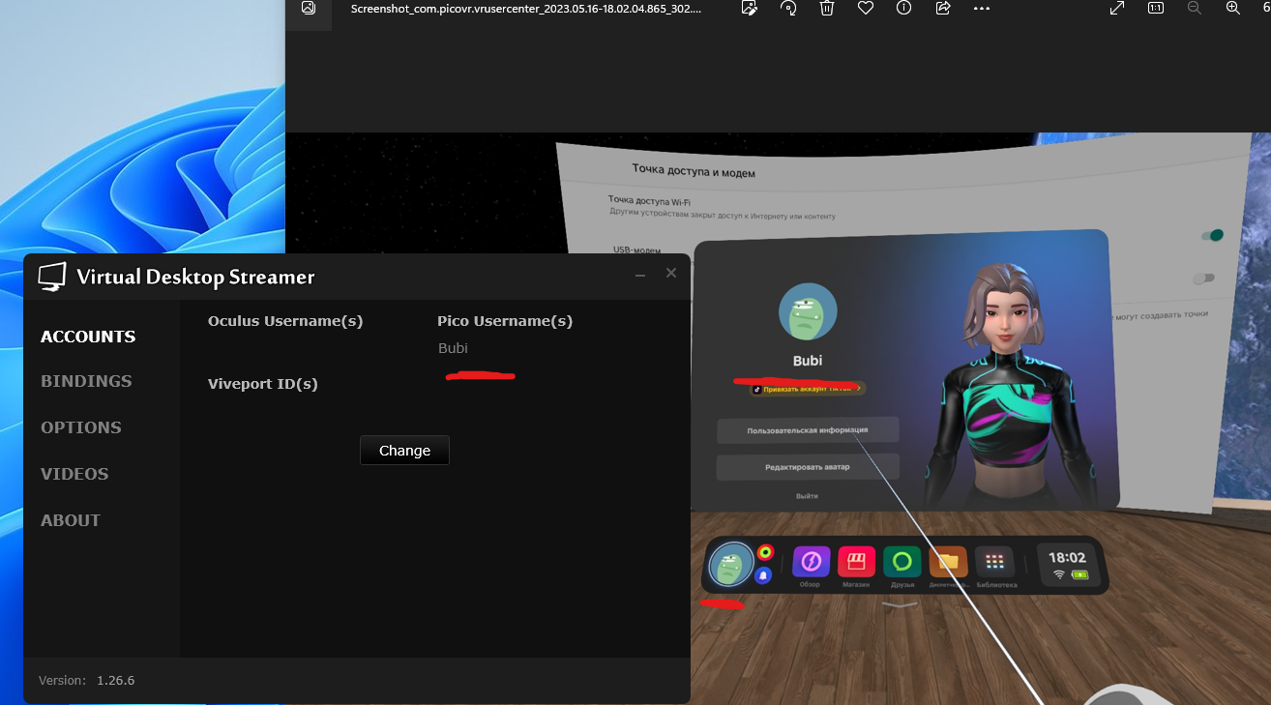Close the Virtual Desktop Streamer window
1271x705 pixels.
(671, 274)
